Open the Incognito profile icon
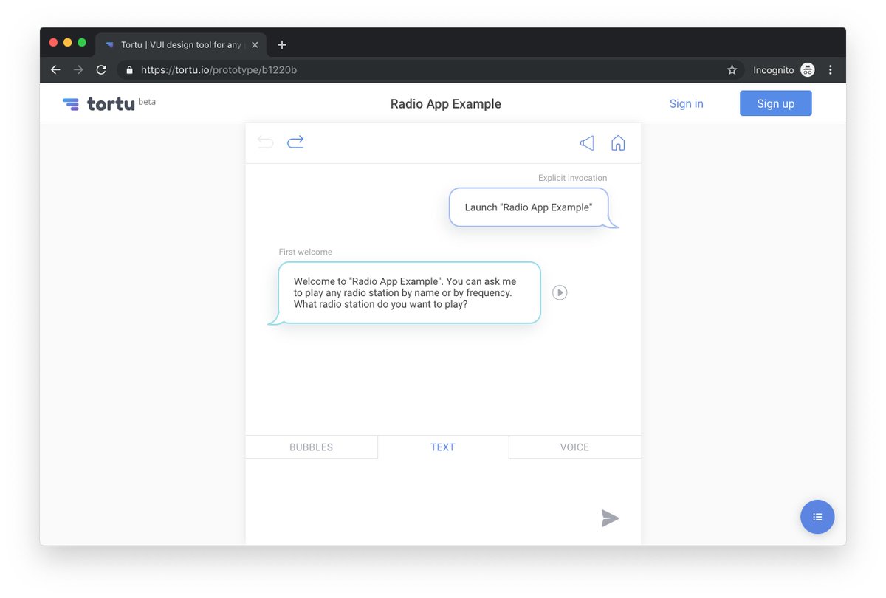Image resolution: width=886 pixels, height=598 pixels. coord(808,70)
